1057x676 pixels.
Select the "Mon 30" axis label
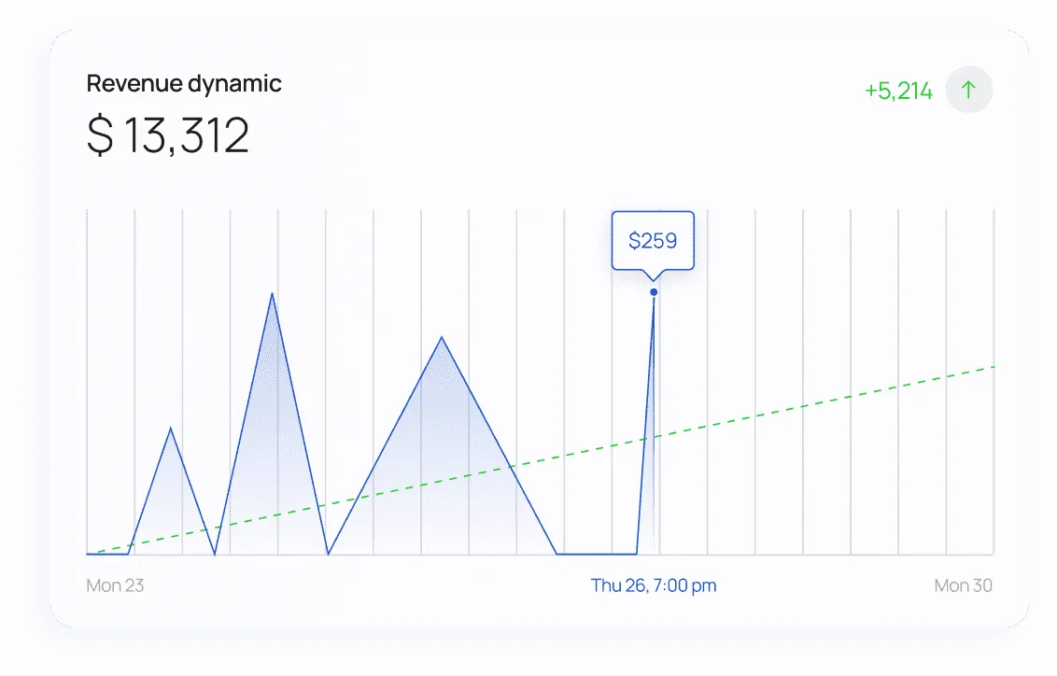tap(963, 585)
